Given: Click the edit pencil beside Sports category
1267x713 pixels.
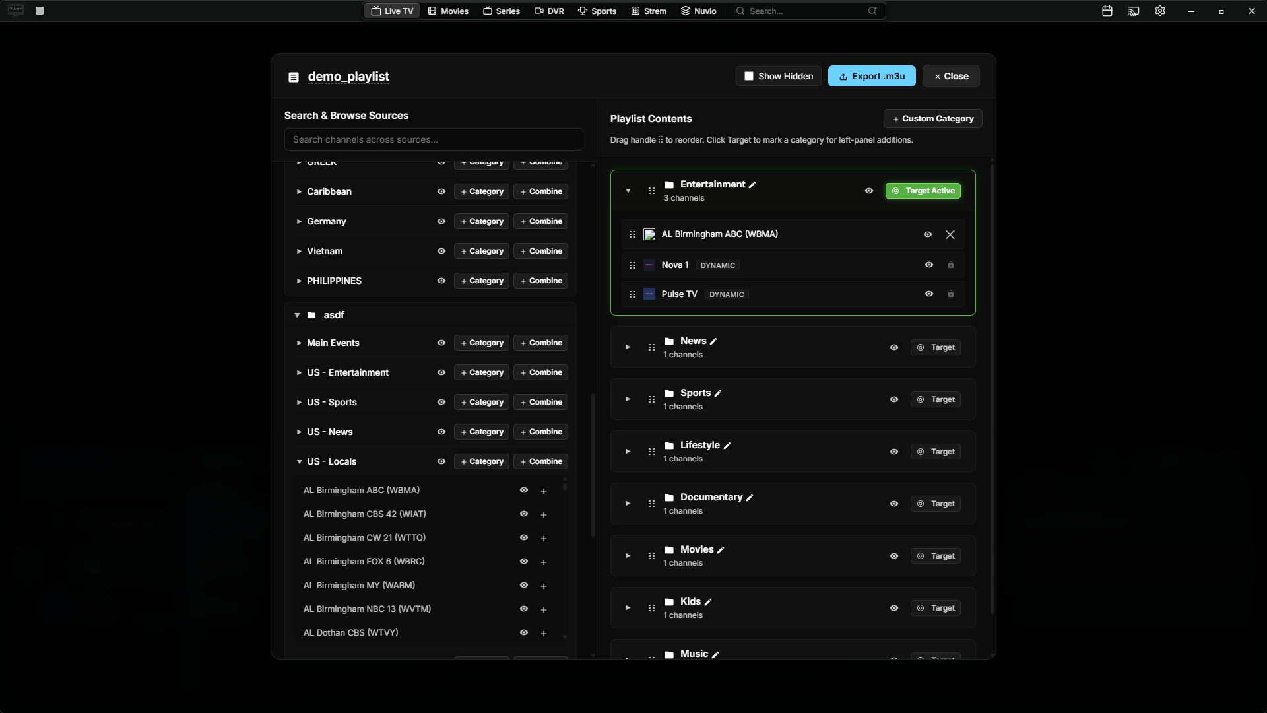Looking at the screenshot, I should [x=718, y=393].
